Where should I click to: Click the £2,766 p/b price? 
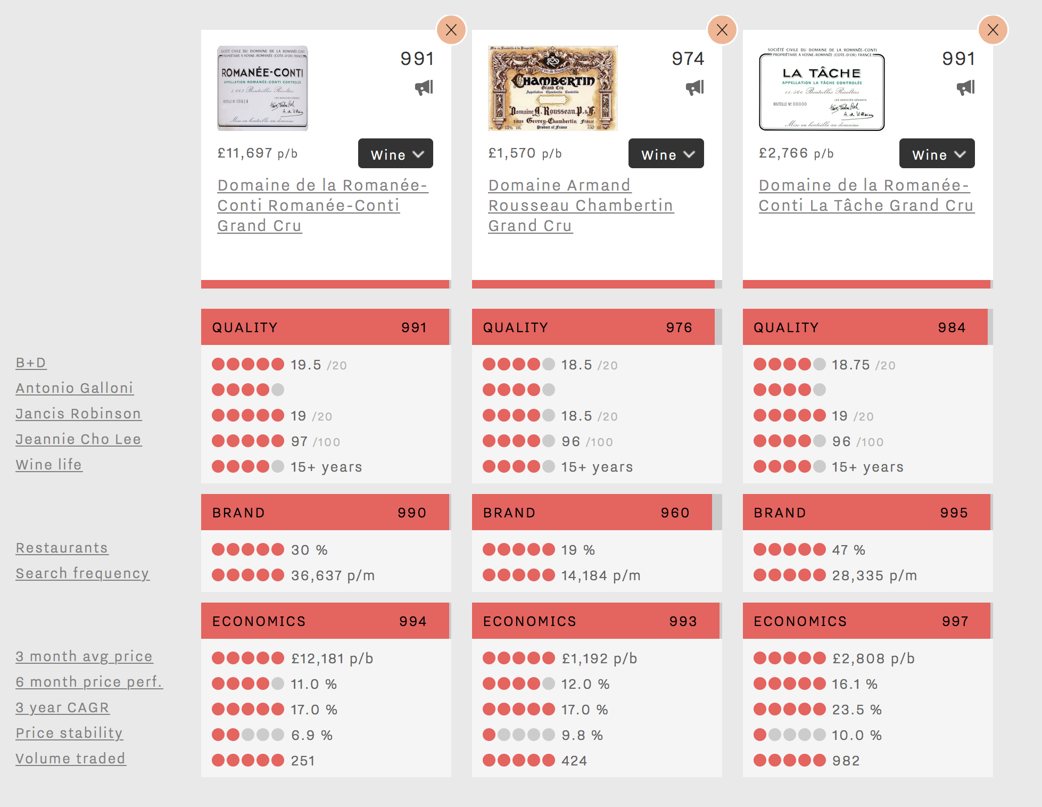796,153
